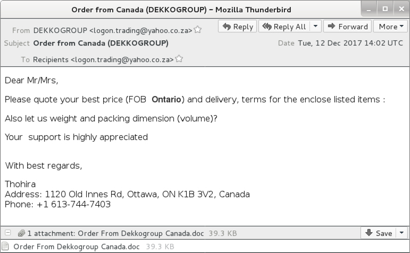This screenshot has width=410, height=253.
Task: Click the document icon of attached .doc file
Action: [5, 246]
